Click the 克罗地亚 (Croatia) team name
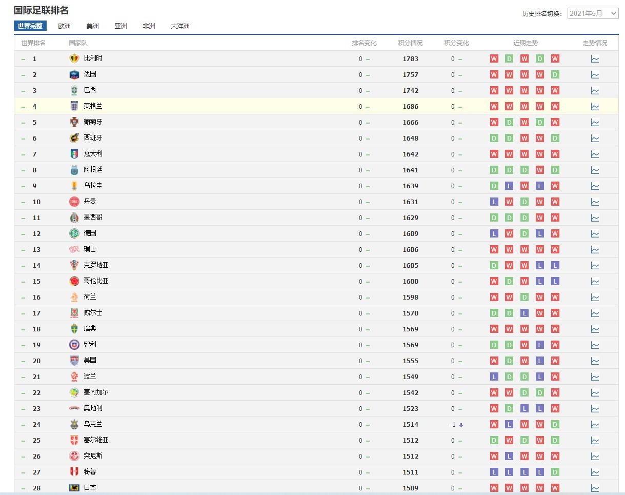This screenshot has height=495, width=625. tap(96, 265)
